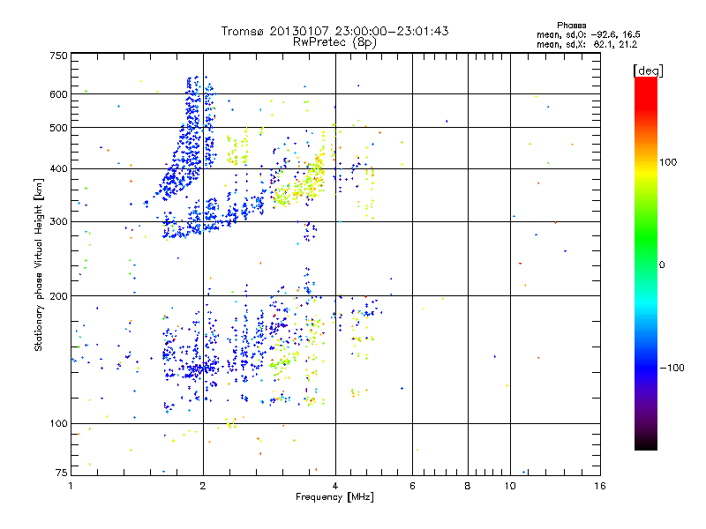706x529 pixels.
Task: Click the y-axis tick label '500'
Action: click(58, 128)
